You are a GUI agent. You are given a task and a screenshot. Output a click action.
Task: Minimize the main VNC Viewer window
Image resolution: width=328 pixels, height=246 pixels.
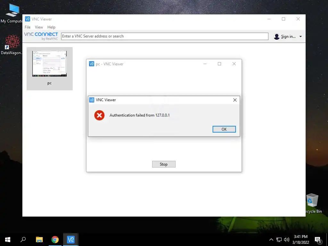(x=269, y=19)
